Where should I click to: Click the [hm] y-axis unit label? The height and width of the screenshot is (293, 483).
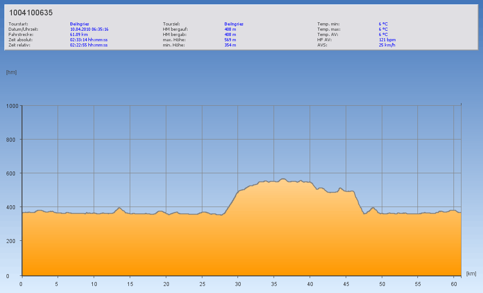[x=11, y=72]
